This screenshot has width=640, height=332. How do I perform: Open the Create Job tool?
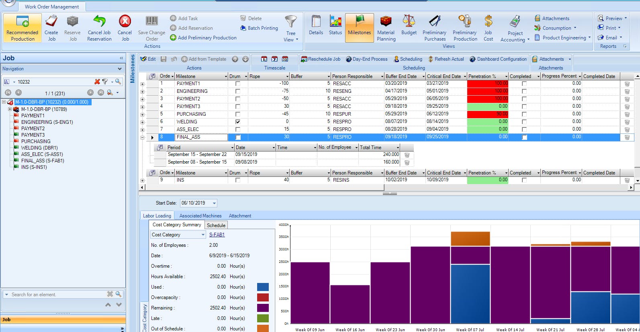51,22
